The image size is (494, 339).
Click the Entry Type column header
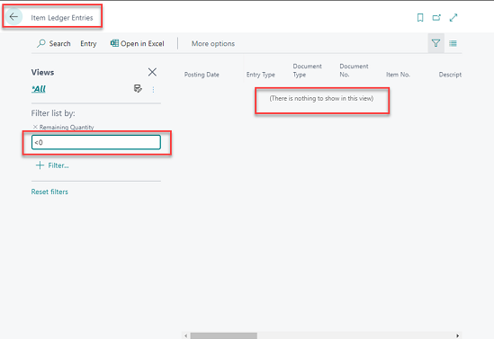261,75
